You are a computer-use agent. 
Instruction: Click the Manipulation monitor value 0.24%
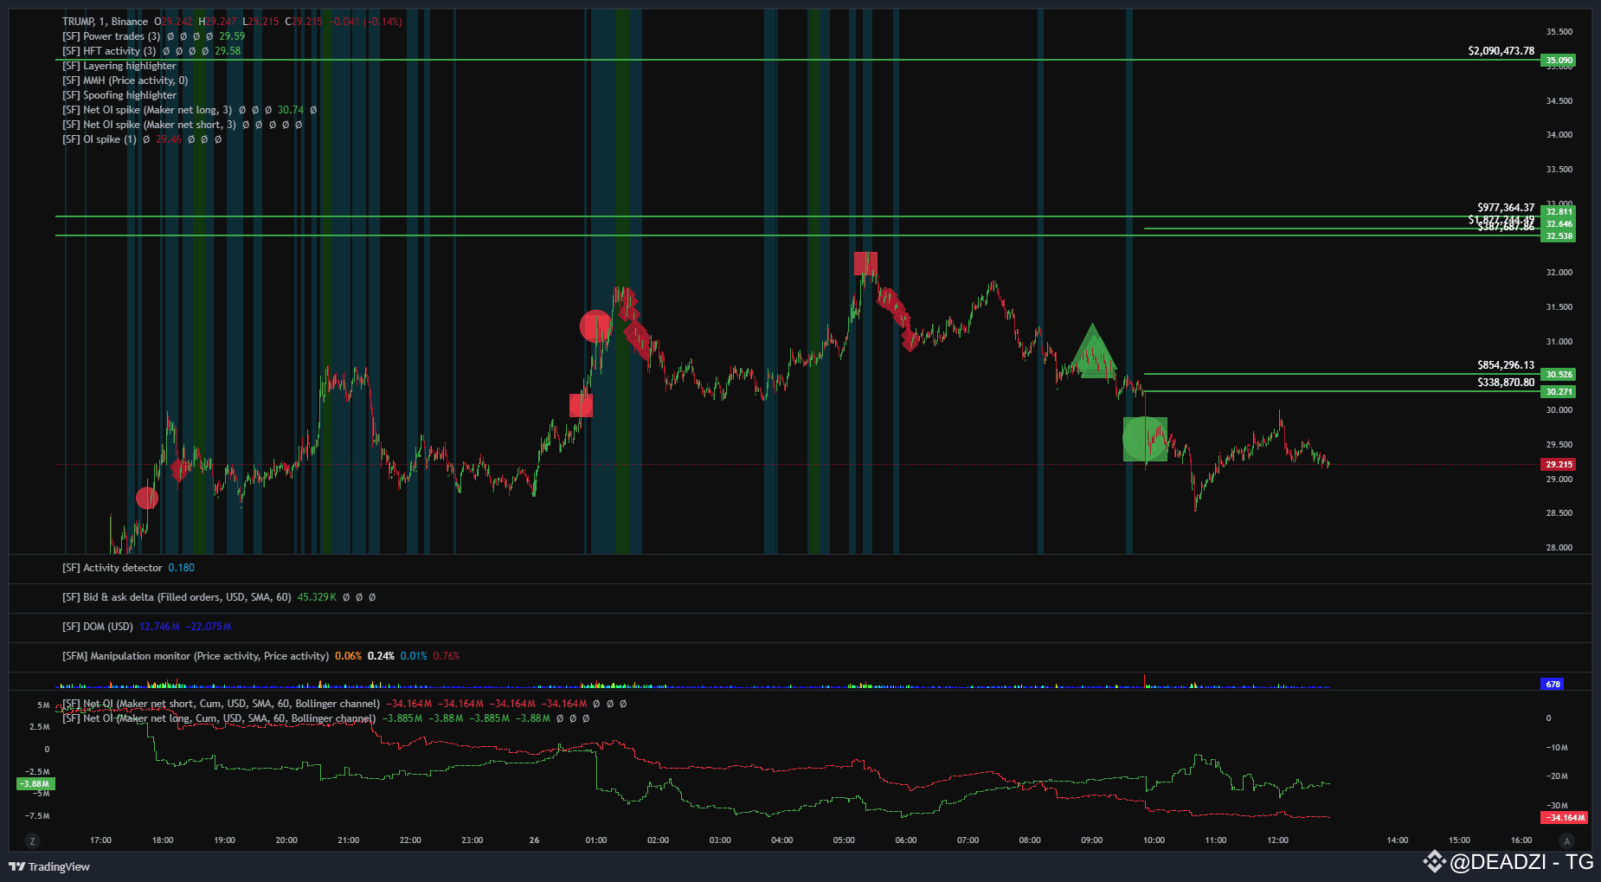click(381, 656)
